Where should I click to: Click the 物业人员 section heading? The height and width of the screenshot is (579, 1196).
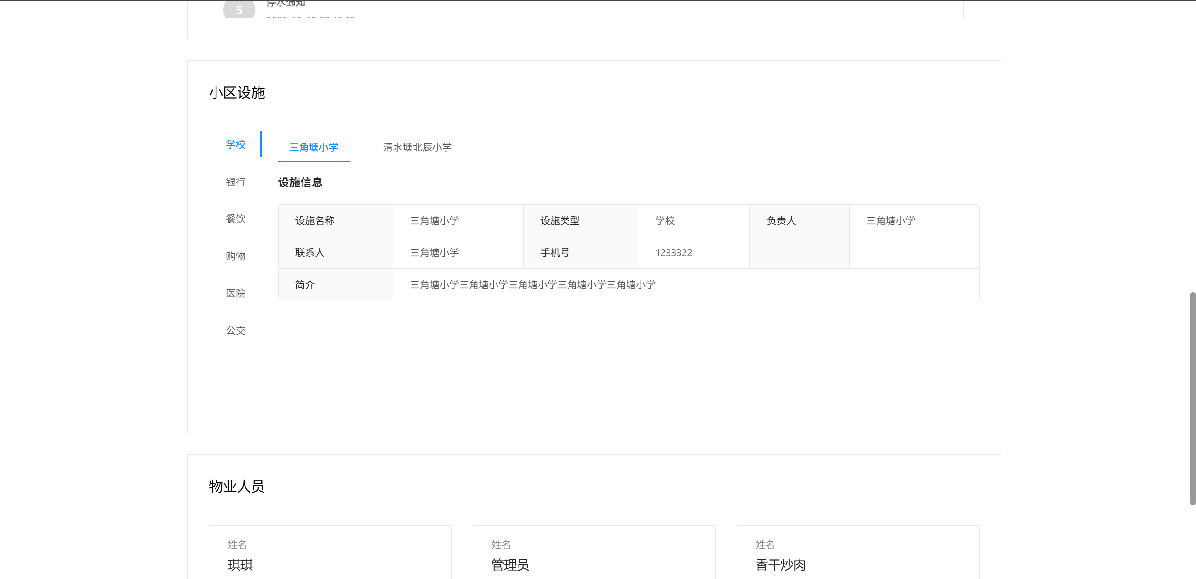pyautogui.click(x=237, y=486)
